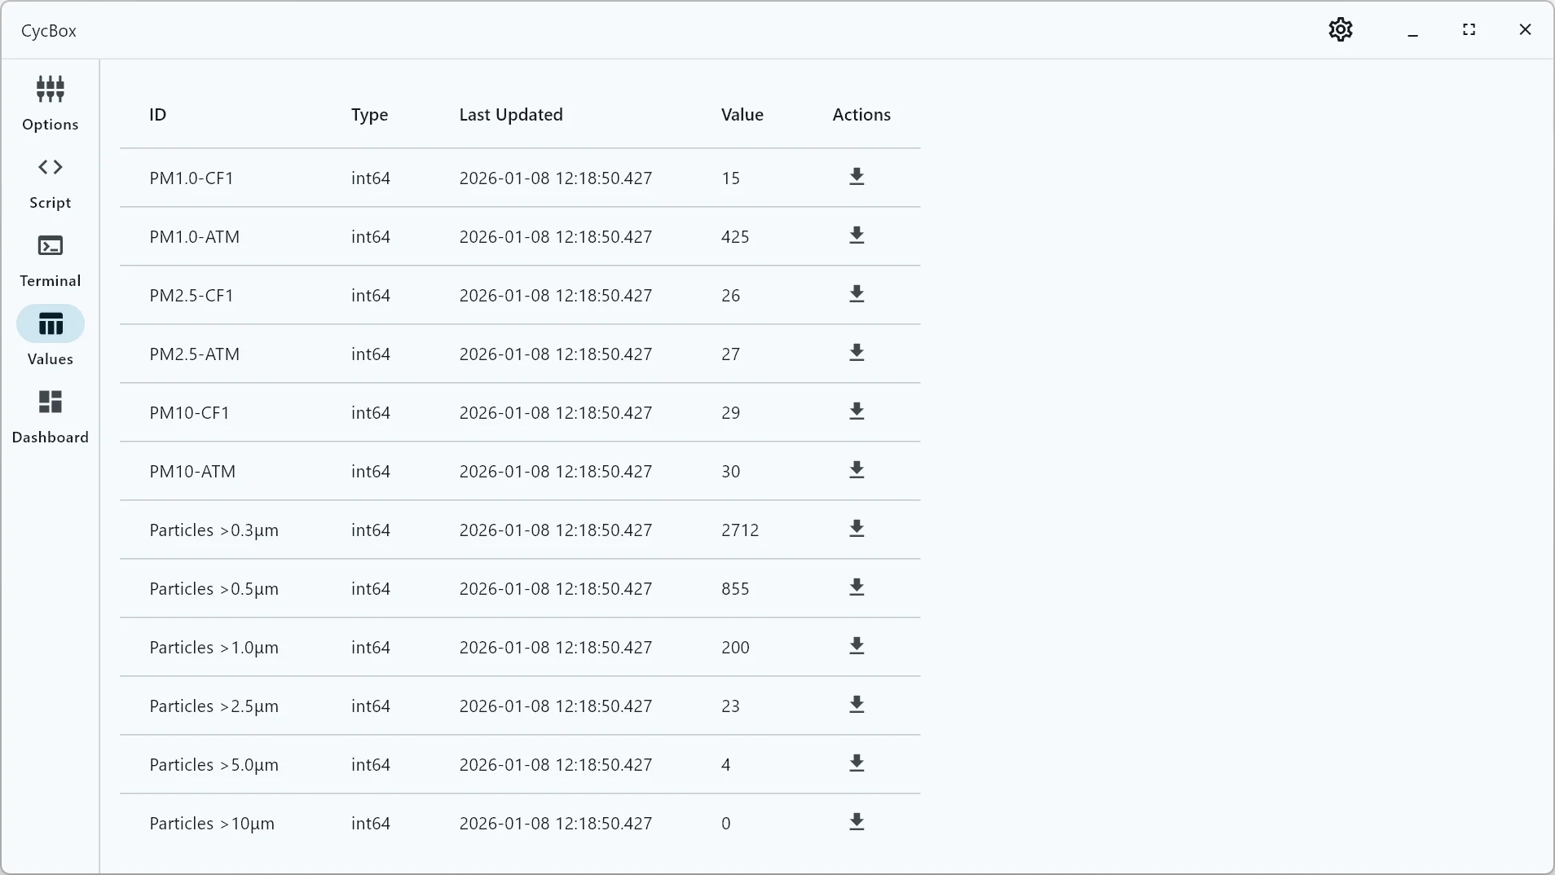Open the Terminal panel
1555x875 pixels.
coord(50,259)
